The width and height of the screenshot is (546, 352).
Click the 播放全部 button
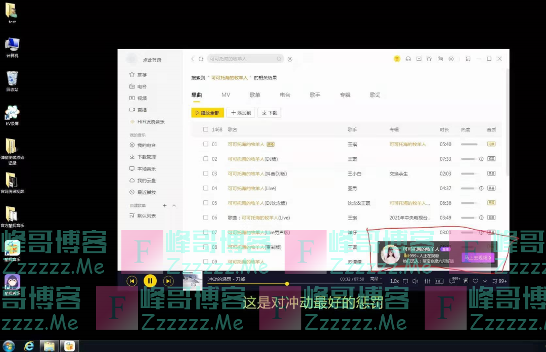click(208, 113)
